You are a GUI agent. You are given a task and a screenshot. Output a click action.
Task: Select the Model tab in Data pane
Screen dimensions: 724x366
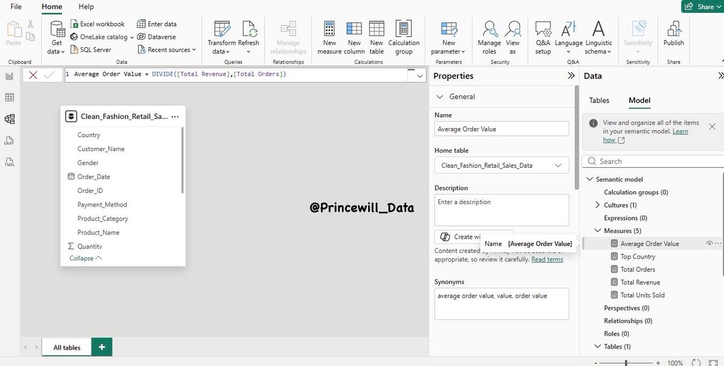[640, 100]
